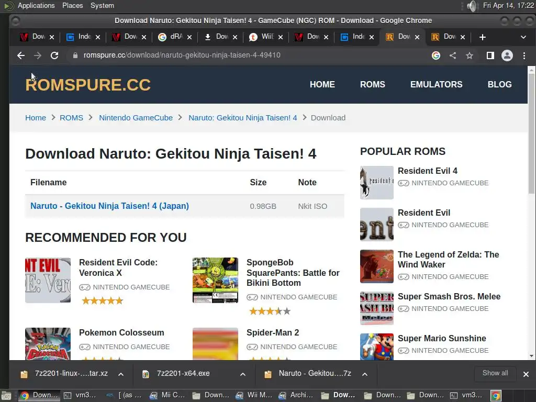The width and height of the screenshot is (536, 402).
Task: Open Resident Evil Code: Veronica X thumbnail
Action: point(48,281)
